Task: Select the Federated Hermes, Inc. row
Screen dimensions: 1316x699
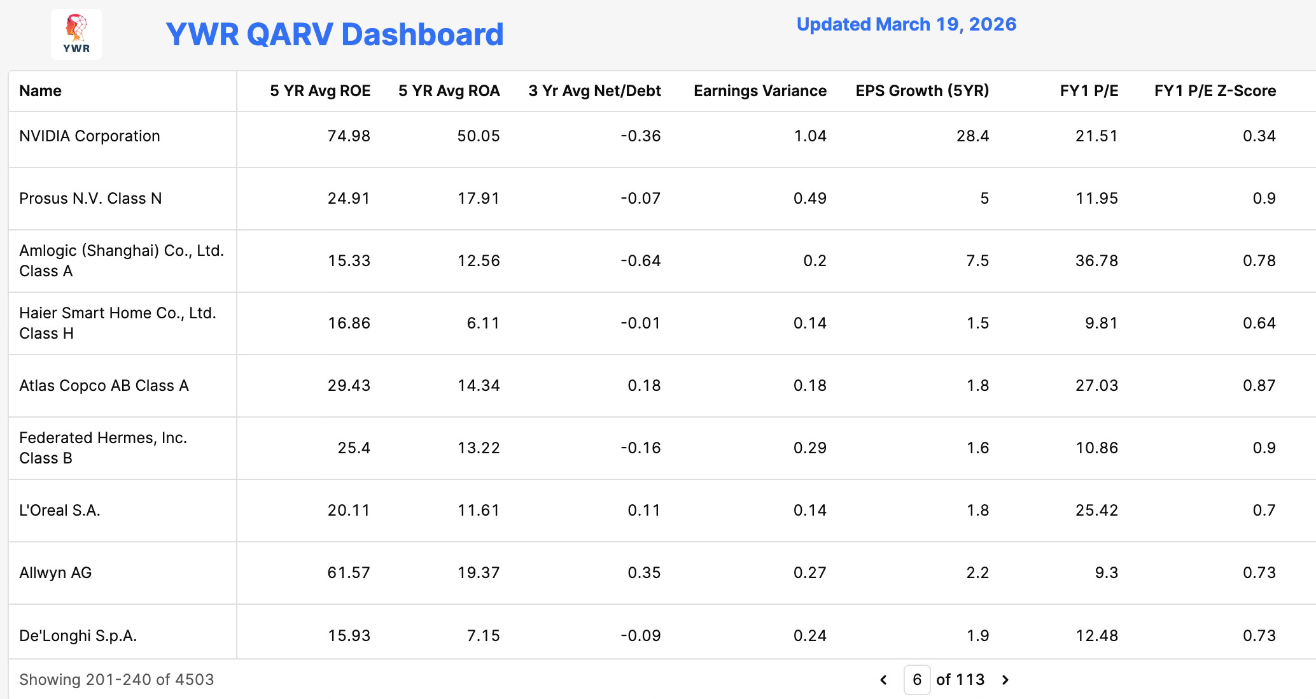Action: (102, 448)
